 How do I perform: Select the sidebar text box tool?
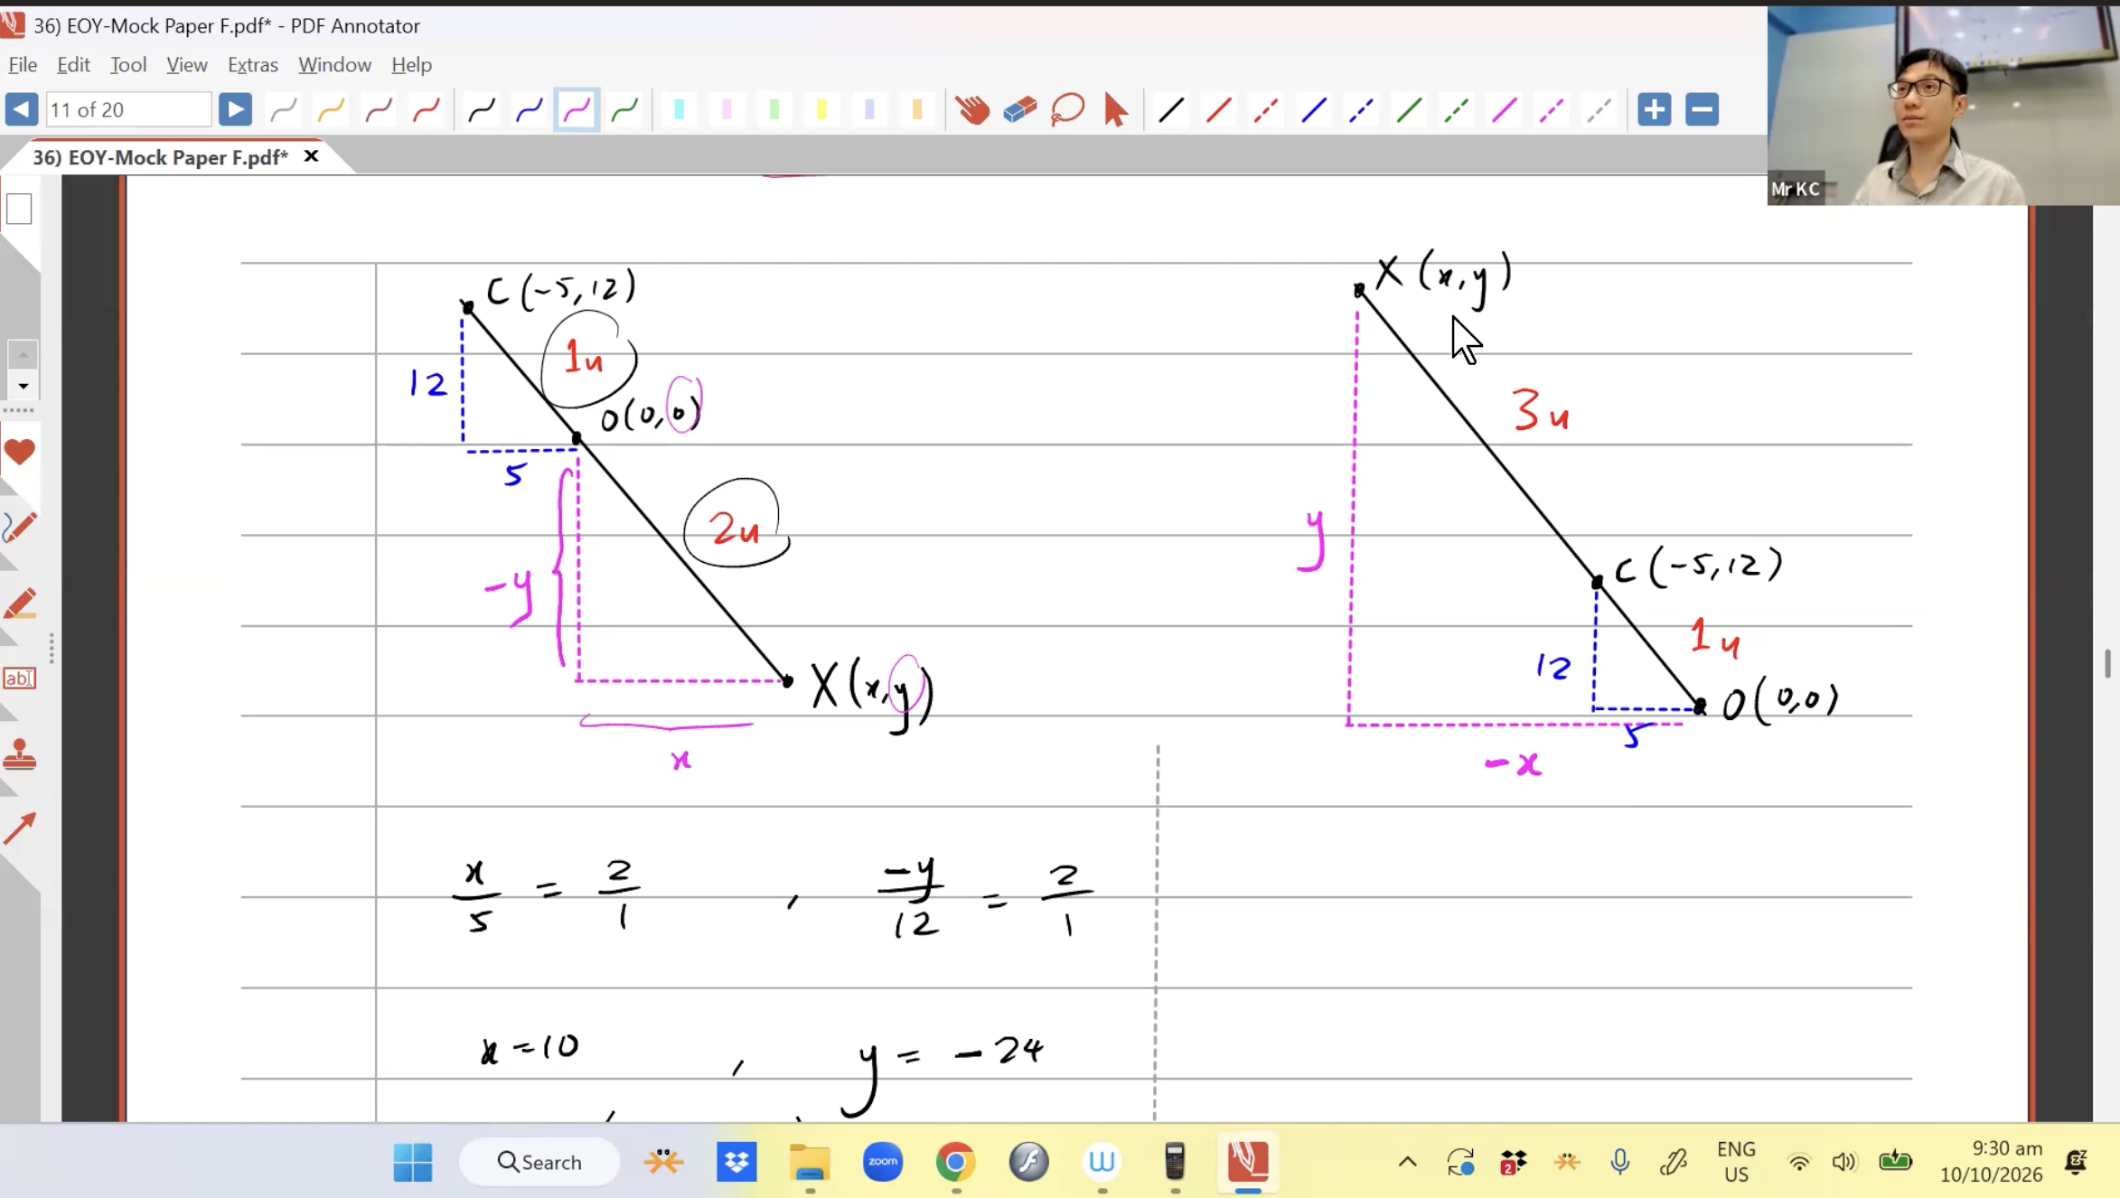point(19,679)
